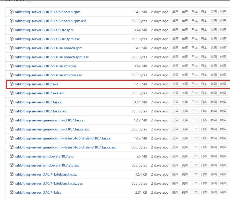Click package icon for rabbitmq-server_3.10.7-1.dsc
230x198 pixels.
tap(11, 192)
